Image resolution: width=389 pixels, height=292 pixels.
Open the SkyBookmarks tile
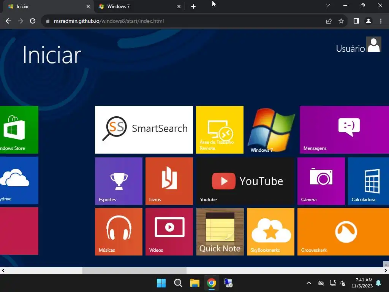tap(270, 232)
